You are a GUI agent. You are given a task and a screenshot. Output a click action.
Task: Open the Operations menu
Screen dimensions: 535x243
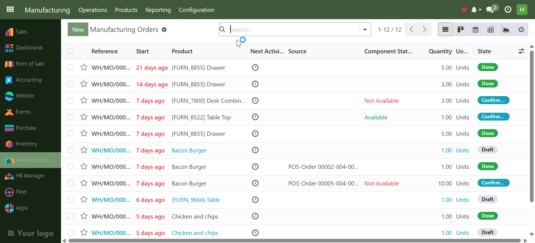[93, 10]
